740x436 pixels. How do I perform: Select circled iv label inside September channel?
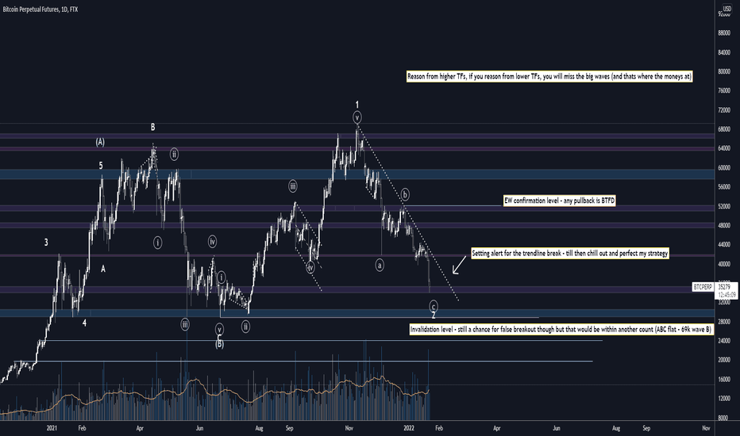point(310,268)
